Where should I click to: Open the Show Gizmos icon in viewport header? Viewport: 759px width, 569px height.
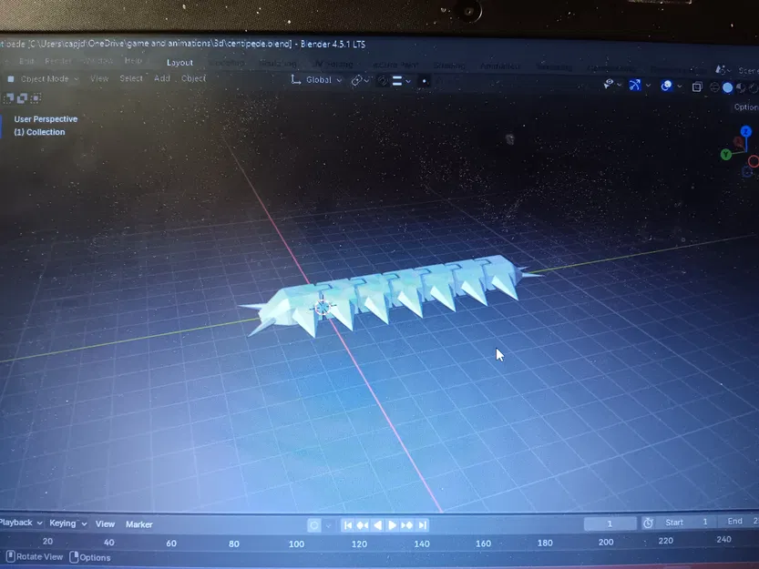pyautogui.click(x=635, y=86)
